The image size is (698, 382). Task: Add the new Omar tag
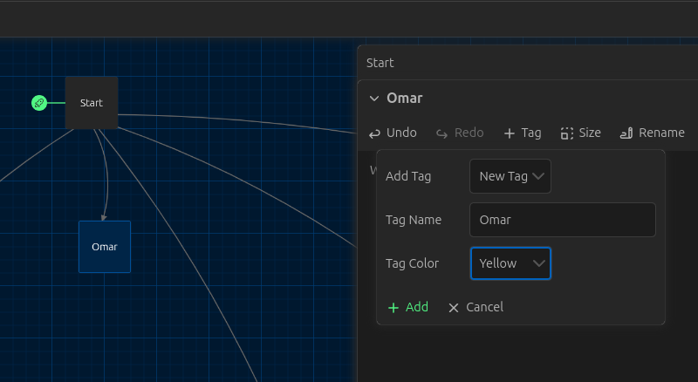(408, 307)
